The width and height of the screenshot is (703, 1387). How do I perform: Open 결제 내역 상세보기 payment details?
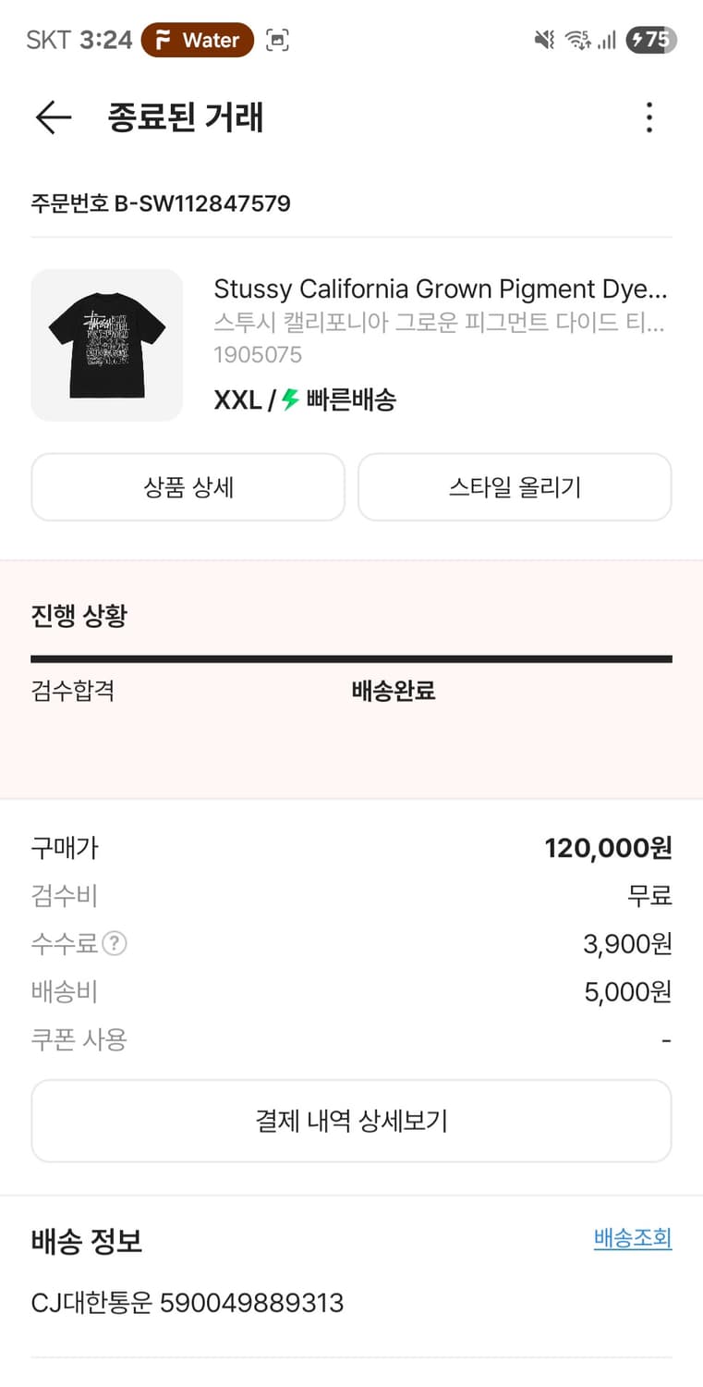(351, 1121)
